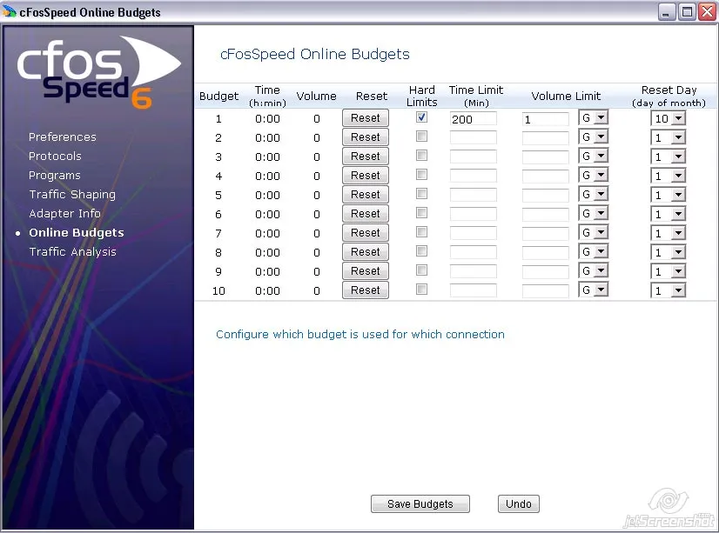The width and height of the screenshot is (719, 533).
Task: Reset budget 4 counters
Action: pyautogui.click(x=366, y=176)
